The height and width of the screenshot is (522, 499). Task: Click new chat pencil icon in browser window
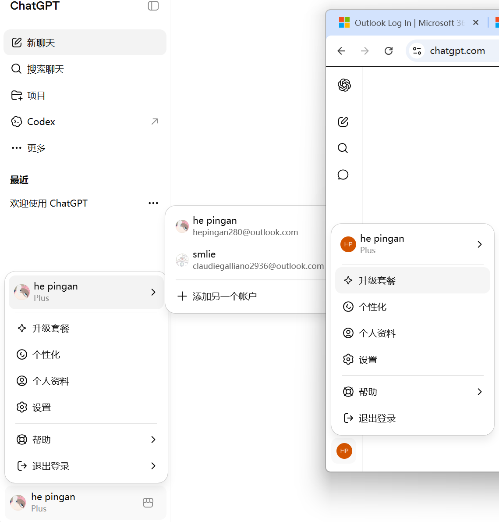click(343, 122)
